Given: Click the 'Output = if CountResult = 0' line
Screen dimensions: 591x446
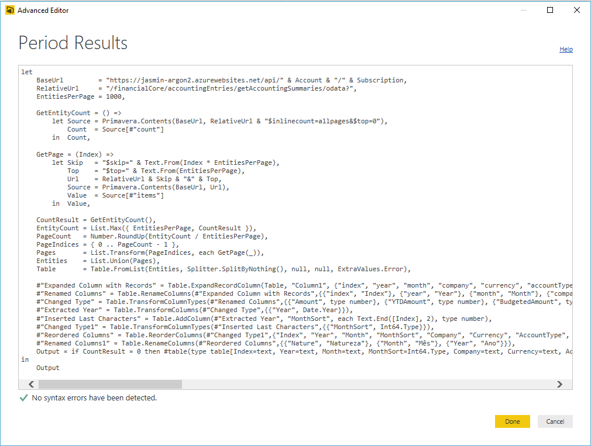Looking at the screenshot, I should [x=304, y=351].
